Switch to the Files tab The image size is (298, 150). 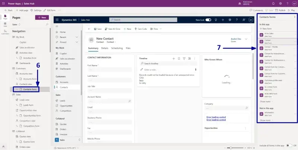pyautogui.click(x=128, y=48)
